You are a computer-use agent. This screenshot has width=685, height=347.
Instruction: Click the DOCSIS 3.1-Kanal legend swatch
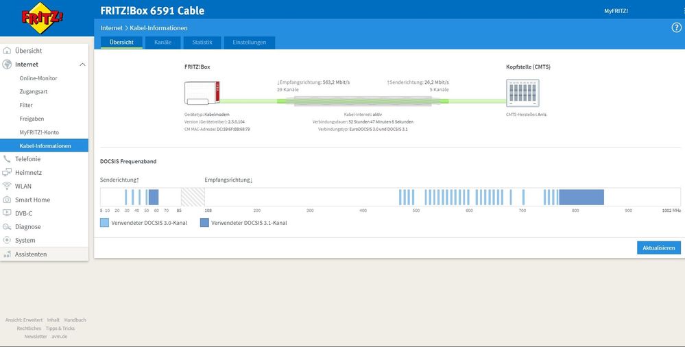click(x=204, y=223)
